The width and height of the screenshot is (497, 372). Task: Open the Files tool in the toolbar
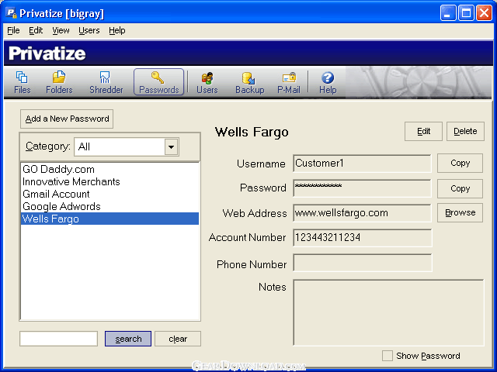pos(22,83)
